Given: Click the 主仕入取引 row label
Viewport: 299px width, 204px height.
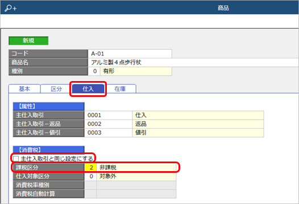Looking at the screenshot, I should point(49,115).
